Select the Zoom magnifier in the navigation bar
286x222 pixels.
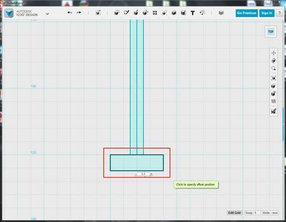click(274, 68)
